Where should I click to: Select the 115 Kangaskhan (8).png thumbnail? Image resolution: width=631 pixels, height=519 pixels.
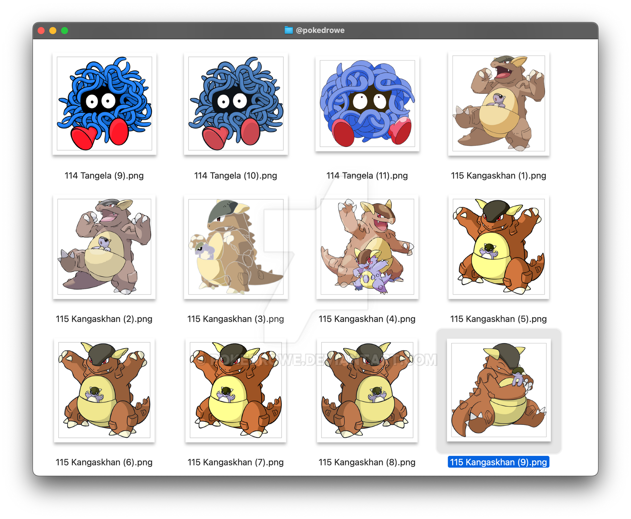pyautogui.click(x=367, y=390)
